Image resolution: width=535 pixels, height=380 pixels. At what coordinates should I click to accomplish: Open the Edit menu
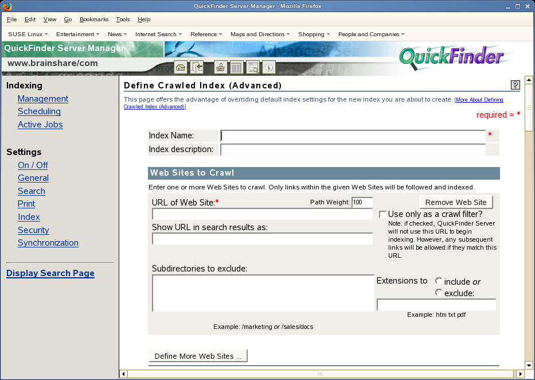click(x=30, y=20)
